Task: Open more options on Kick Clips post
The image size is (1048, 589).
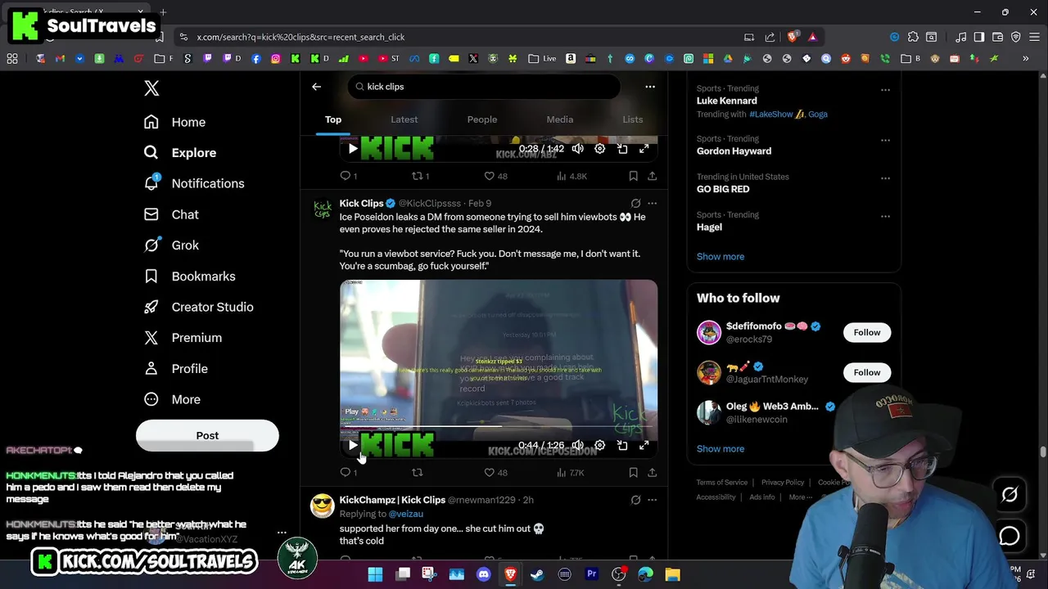Action: click(x=652, y=203)
